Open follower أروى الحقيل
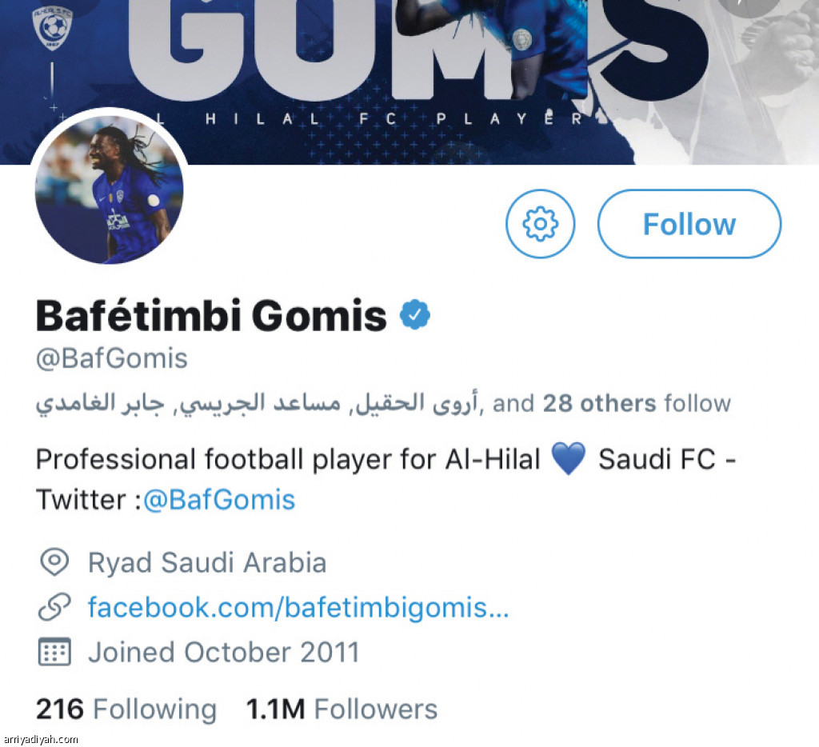819x747 pixels. pyautogui.click(x=417, y=403)
